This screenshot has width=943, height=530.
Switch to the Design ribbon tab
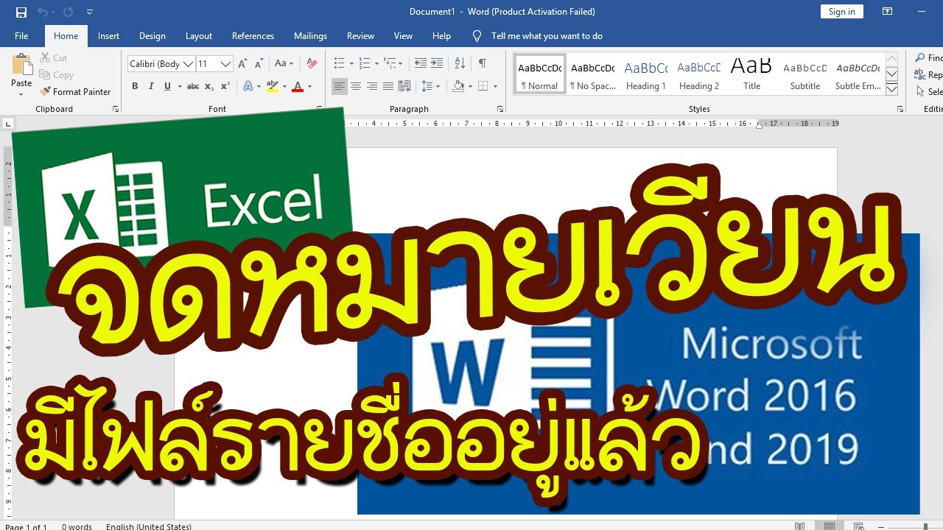[x=153, y=36]
